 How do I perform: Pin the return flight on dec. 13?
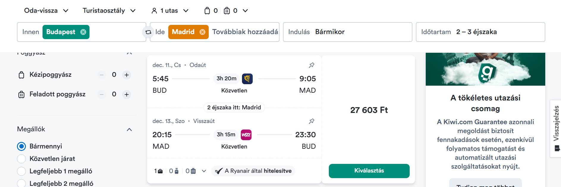point(312,121)
